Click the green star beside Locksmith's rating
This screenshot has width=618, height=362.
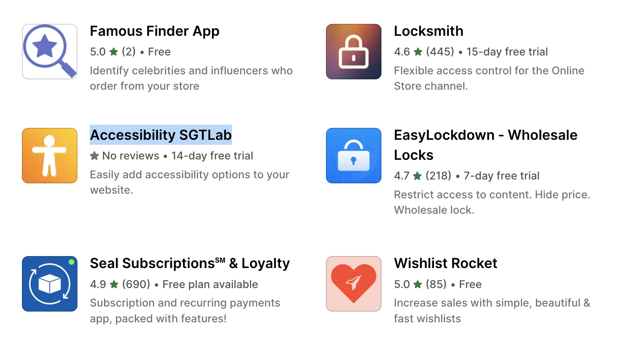tap(418, 52)
